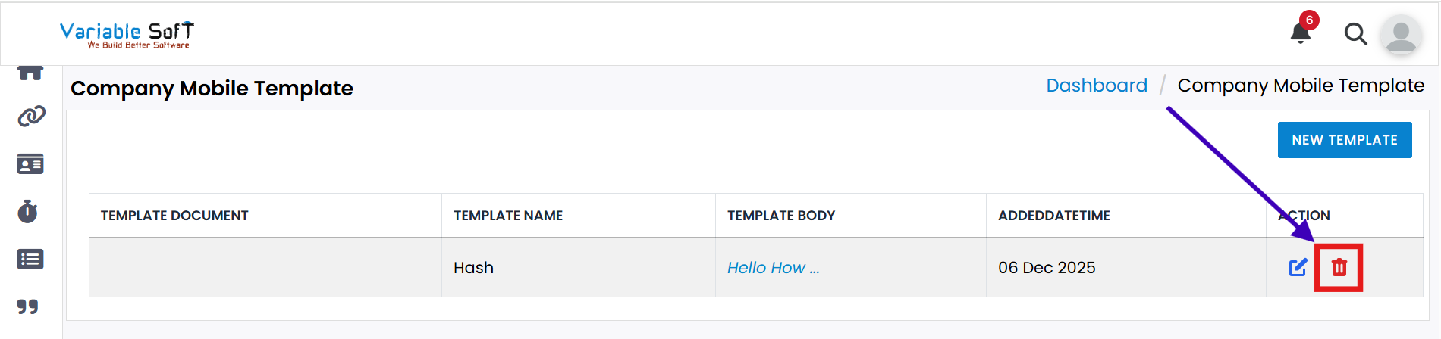Go to the Dashboard breadcrumb link
The width and height of the screenshot is (1441, 339).
[x=1096, y=86]
